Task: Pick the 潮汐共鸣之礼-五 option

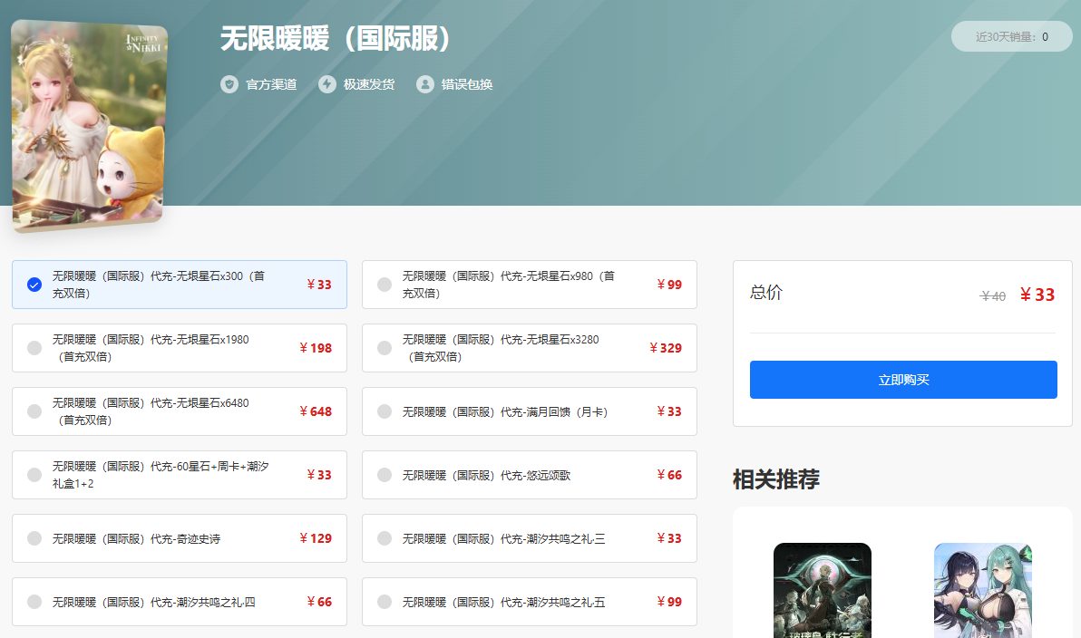Action: coord(530,602)
